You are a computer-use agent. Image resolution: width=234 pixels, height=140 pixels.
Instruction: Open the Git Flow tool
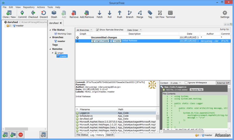click(x=160, y=14)
